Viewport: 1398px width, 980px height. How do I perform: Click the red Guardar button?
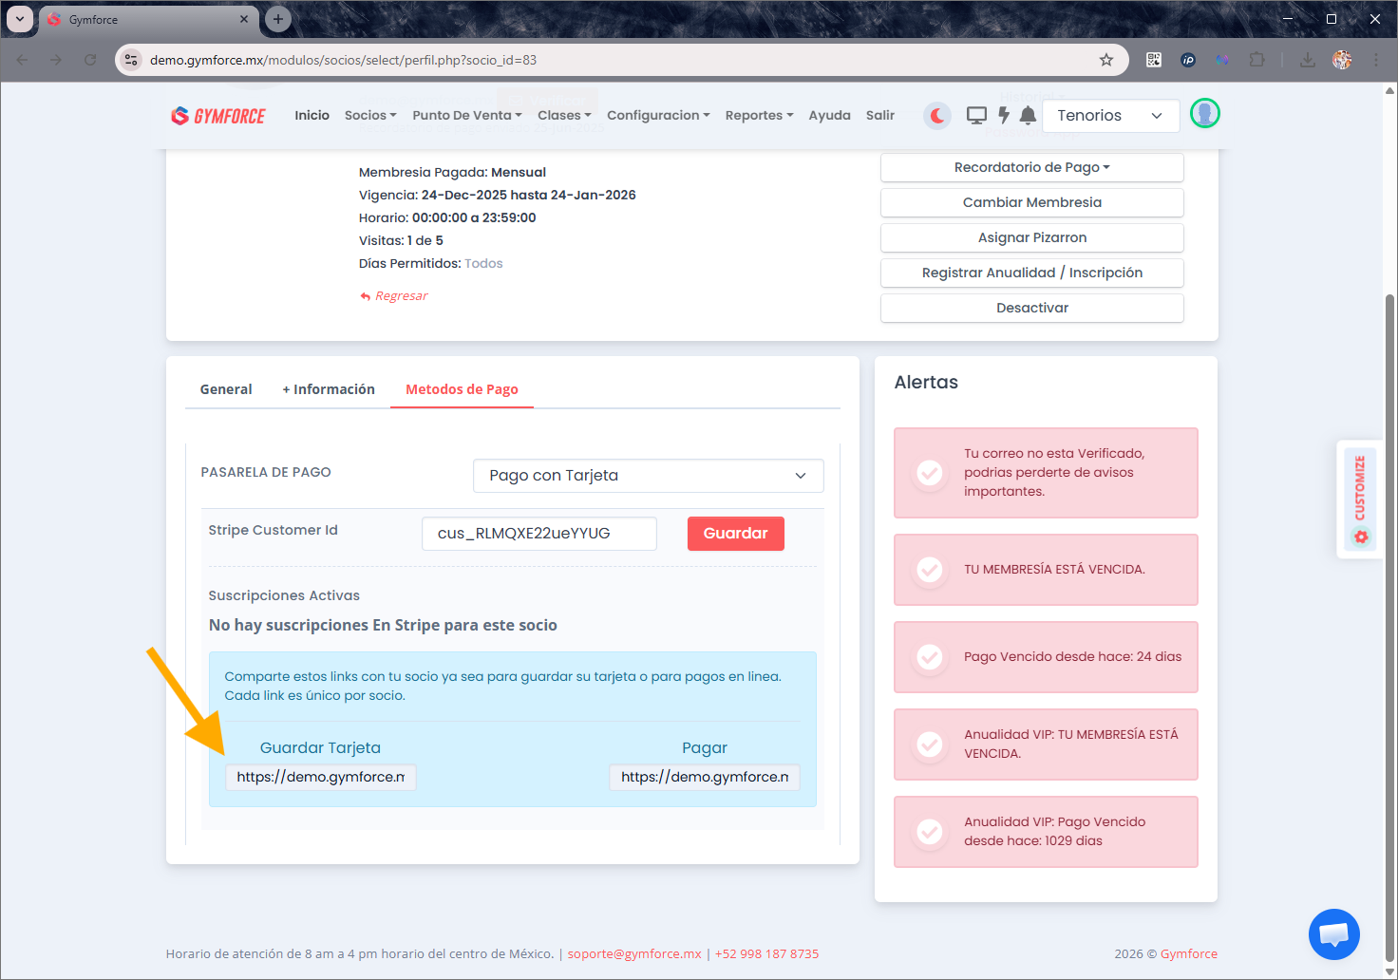tap(735, 534)
